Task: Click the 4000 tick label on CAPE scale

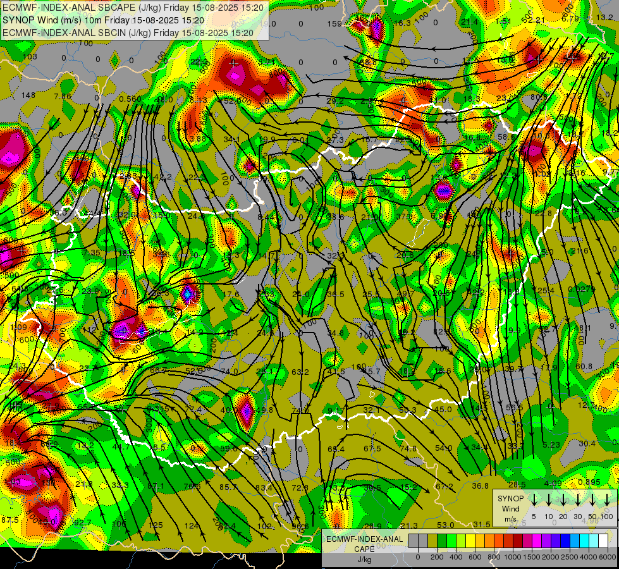Action: click(x=588, y=557)
